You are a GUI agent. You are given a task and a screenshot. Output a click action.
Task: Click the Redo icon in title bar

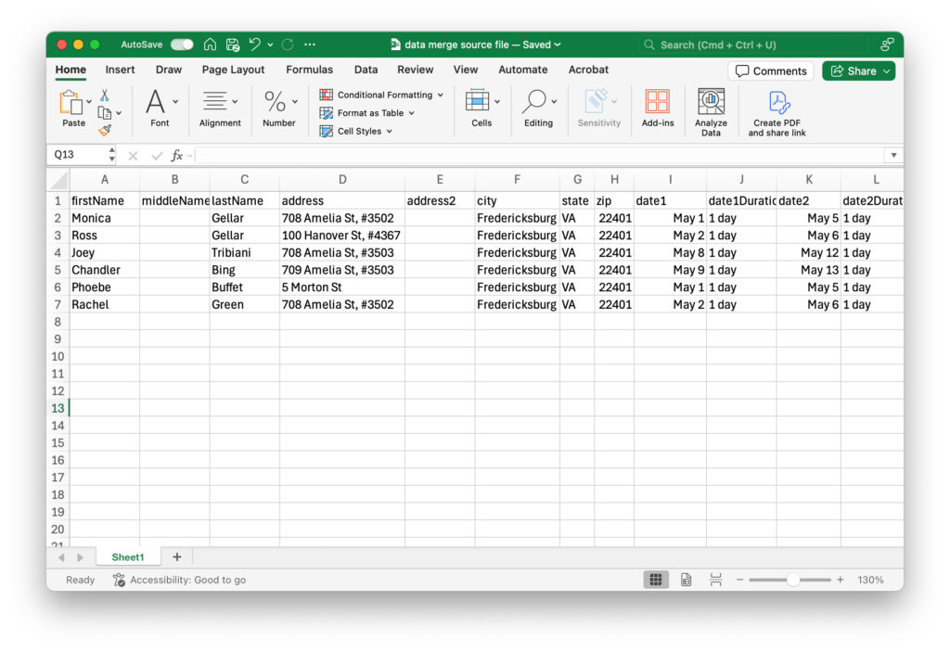(x=288, y=45)
